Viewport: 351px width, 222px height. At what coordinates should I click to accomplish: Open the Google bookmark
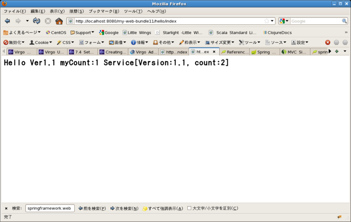tap(109, 32)
